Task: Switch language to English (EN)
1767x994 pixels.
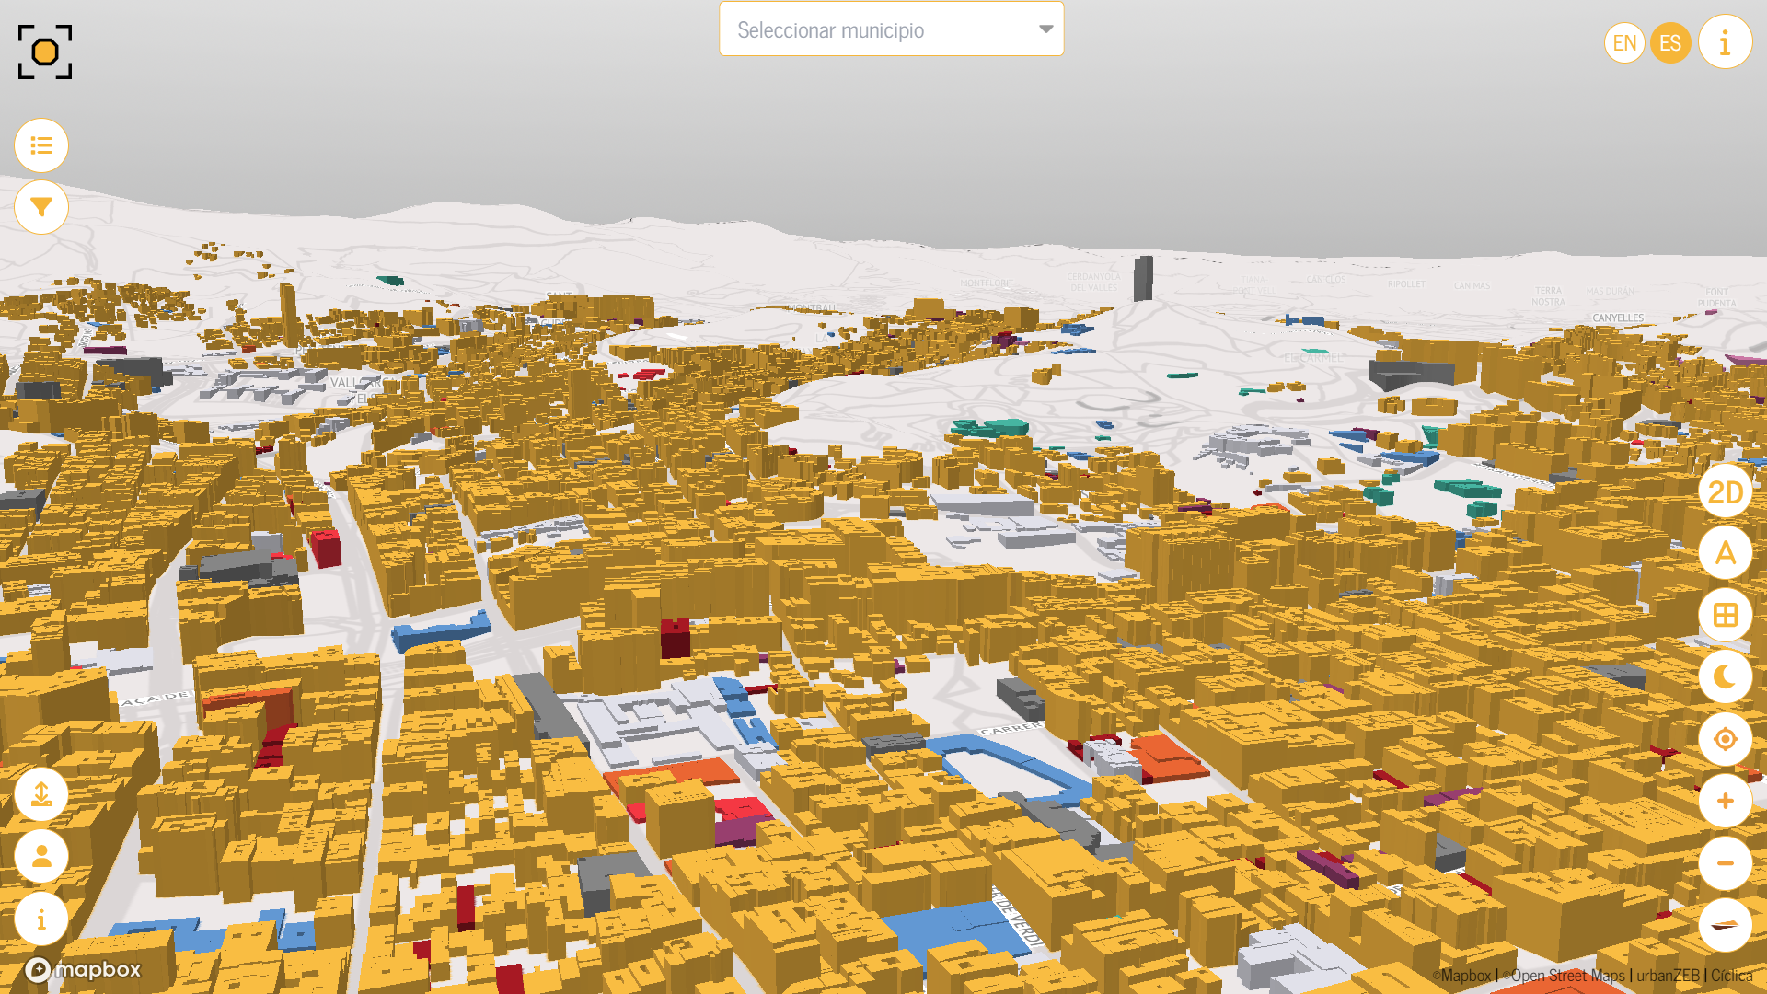Action: (1624, 43)
